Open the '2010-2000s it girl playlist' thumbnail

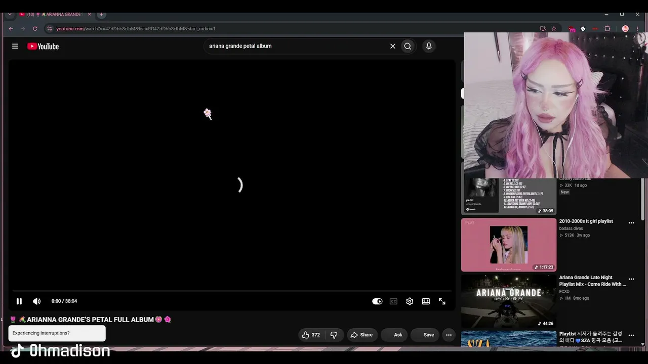(509, 245)
